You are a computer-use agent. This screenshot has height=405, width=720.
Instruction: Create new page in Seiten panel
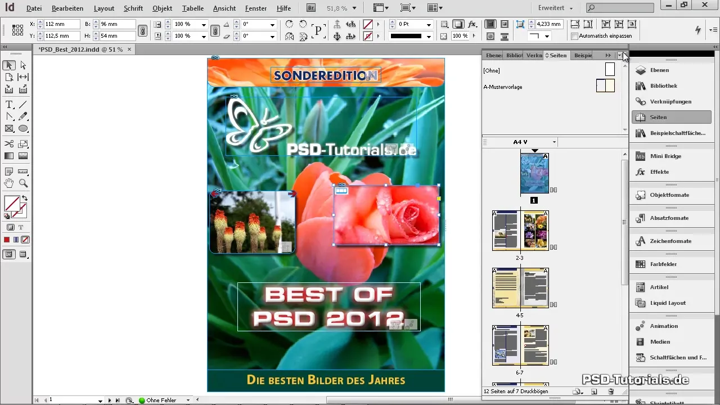(594, 391)
